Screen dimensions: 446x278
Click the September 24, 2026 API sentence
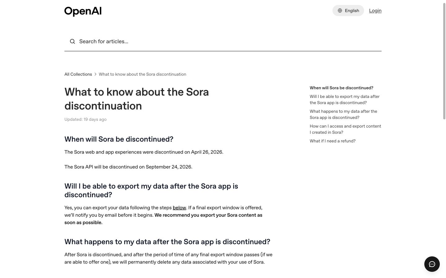(128, 167)
